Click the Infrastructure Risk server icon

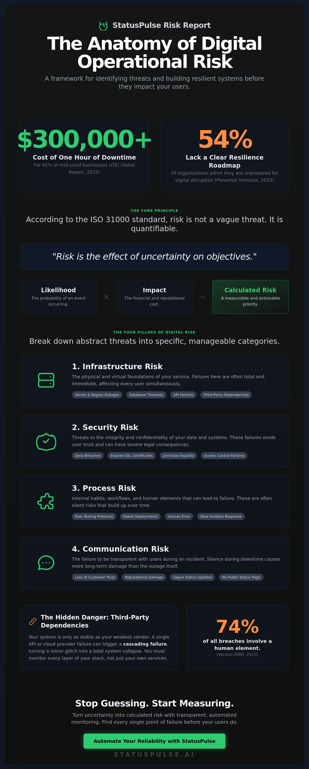click(x=46, y=380)
